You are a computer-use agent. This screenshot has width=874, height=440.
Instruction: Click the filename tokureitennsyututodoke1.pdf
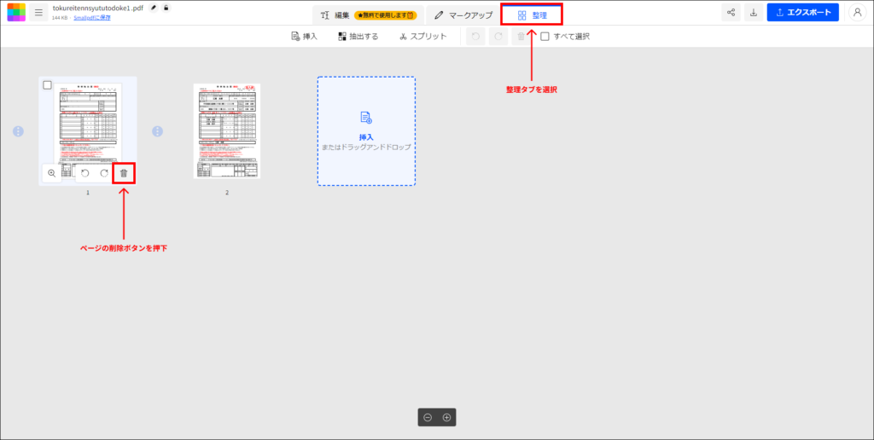pyautogui.click(x=98, y=9)
